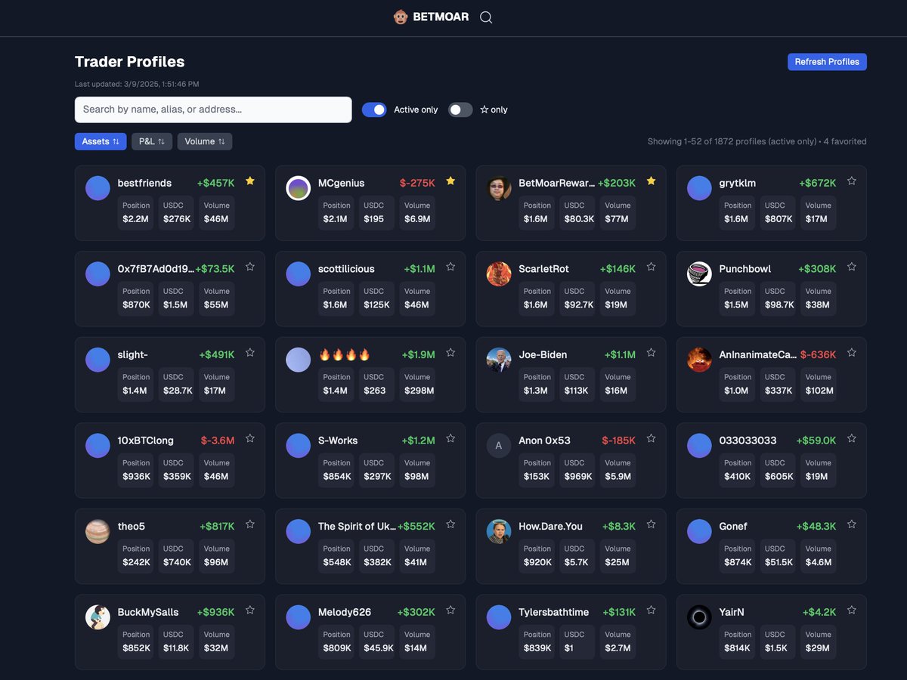Open the Volume sort control
Image resolution: width=907 pixels, height=680 pixels.
[x=204, y=141]
